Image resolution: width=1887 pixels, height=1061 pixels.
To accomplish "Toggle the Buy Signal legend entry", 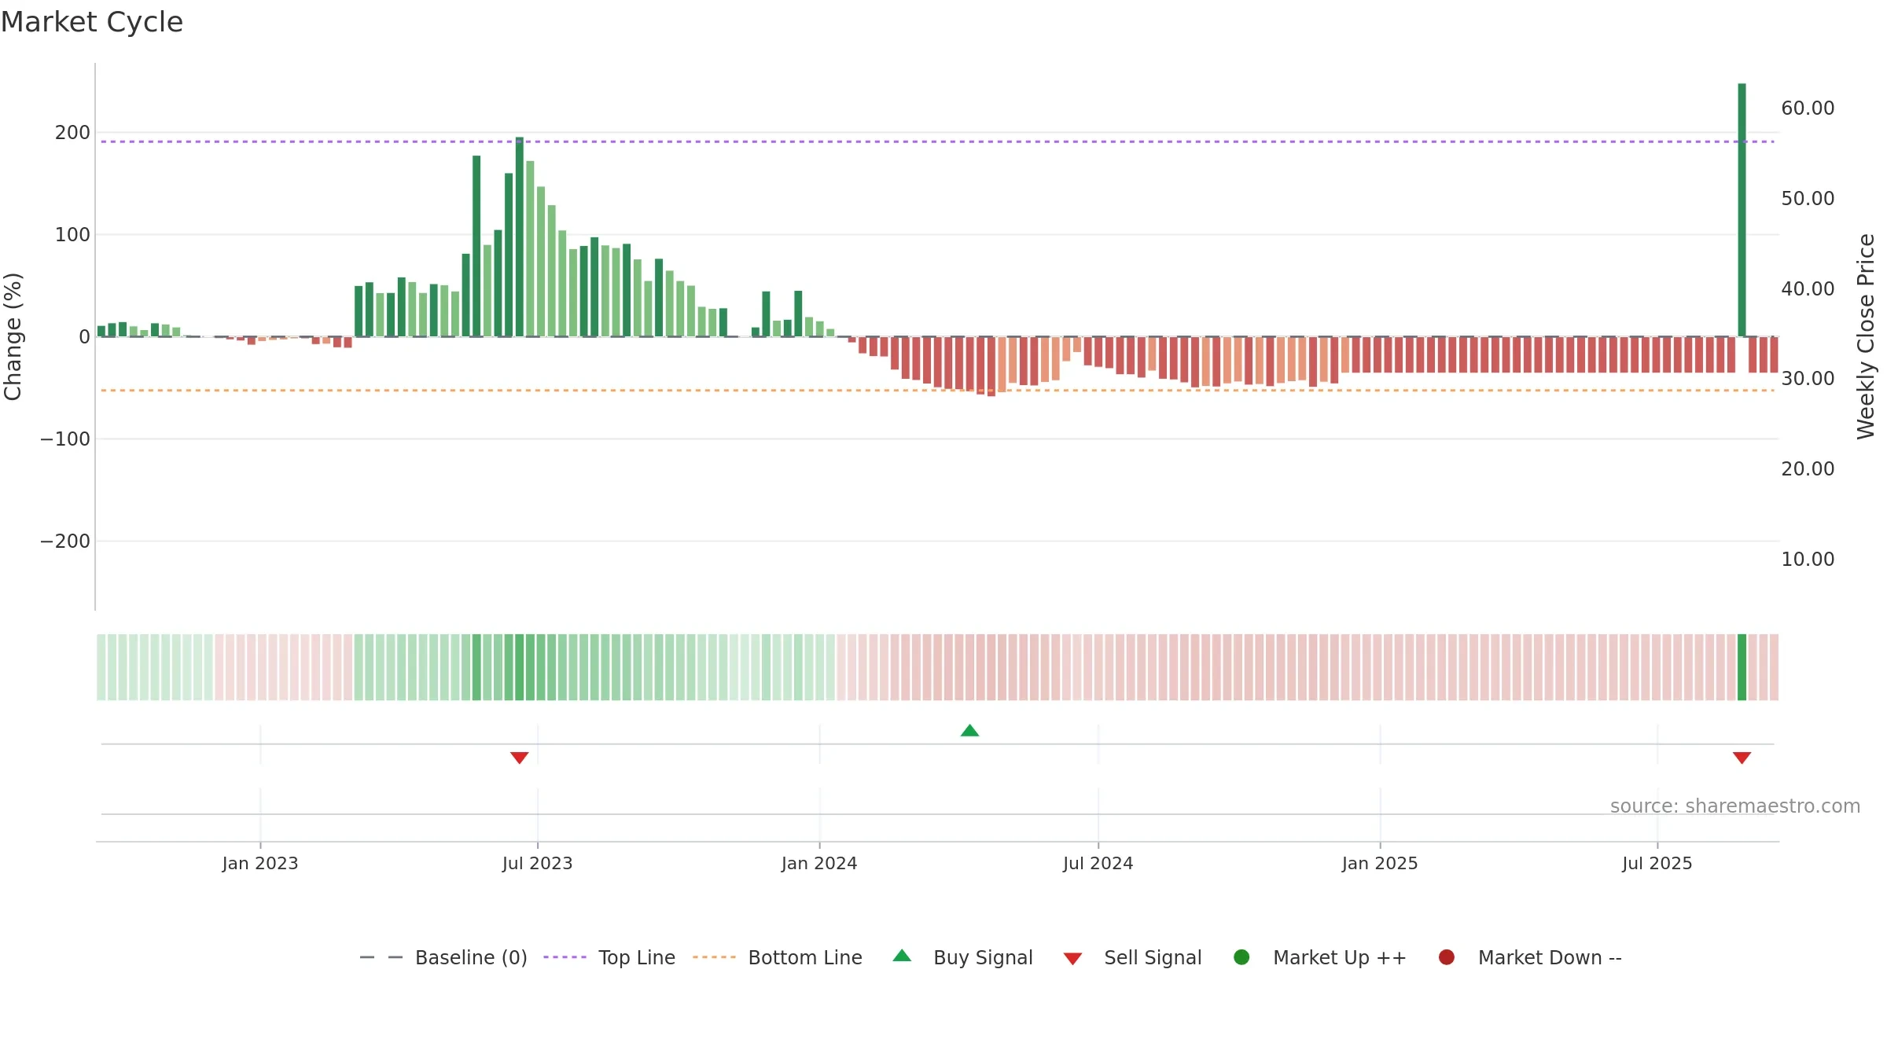I will (963, 957).
